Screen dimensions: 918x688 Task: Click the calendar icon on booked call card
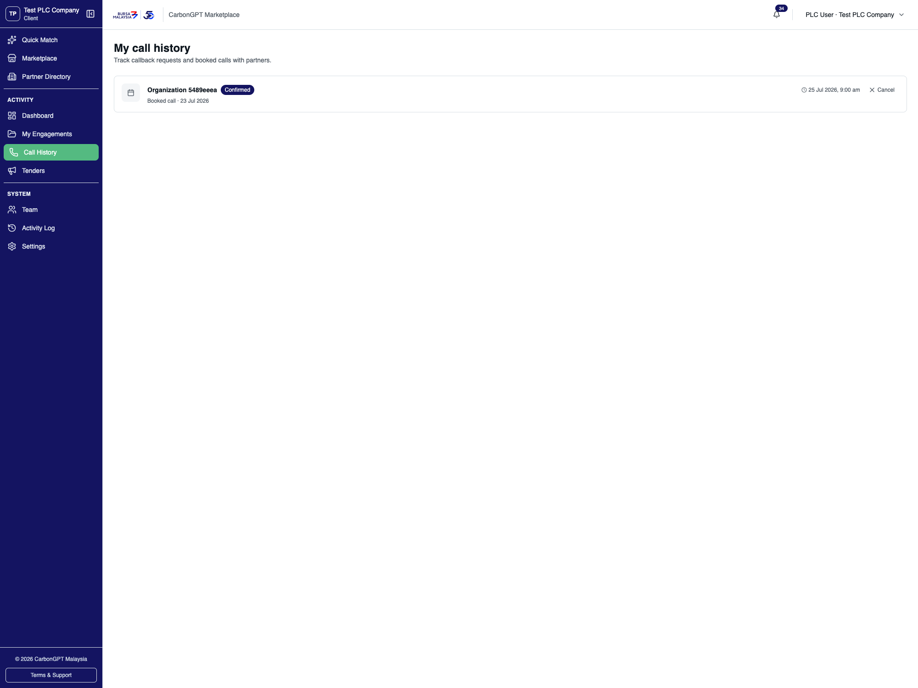(x=131, y=93)
